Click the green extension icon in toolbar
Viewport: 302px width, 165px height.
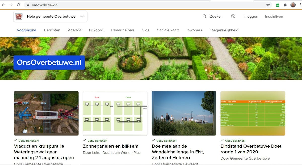pyautogui.click(x=278, y=5)
